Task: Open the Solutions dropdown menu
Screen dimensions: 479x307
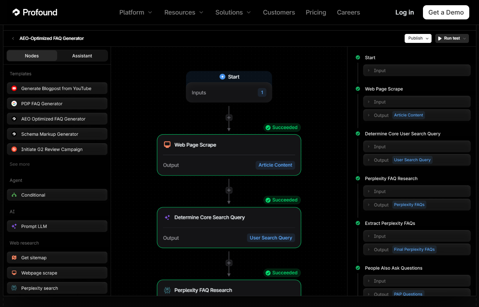Action: [x=233, y=12]
